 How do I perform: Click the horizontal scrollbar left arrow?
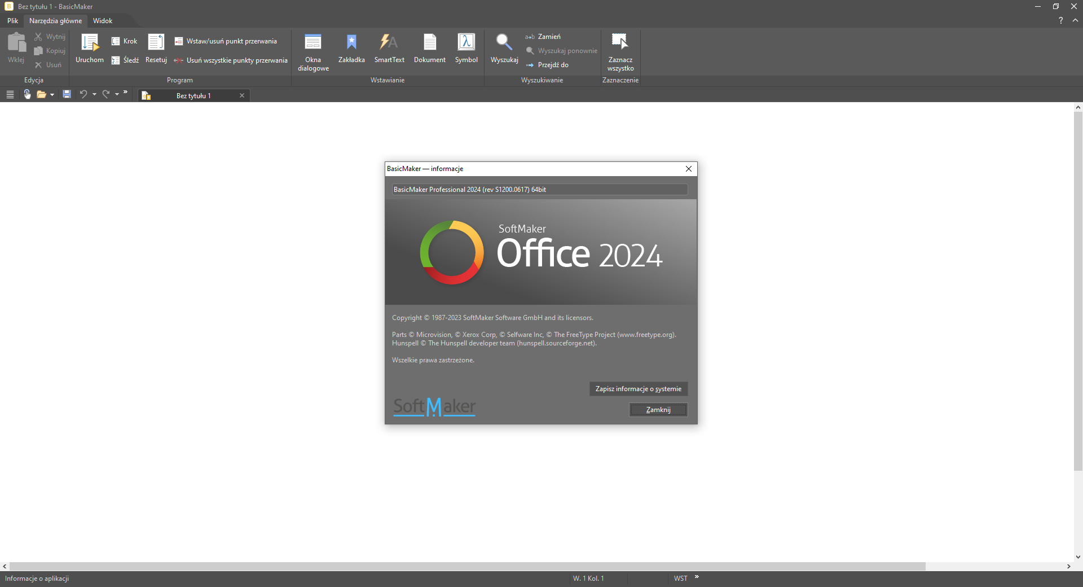click(5, 566)
